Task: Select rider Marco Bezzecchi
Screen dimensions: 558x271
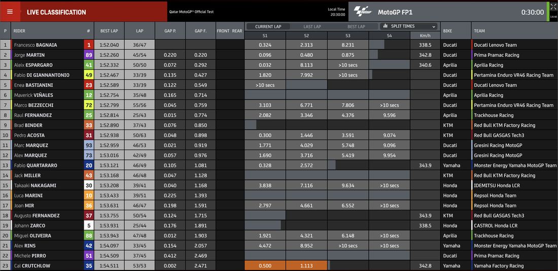Action: (34, 105)
